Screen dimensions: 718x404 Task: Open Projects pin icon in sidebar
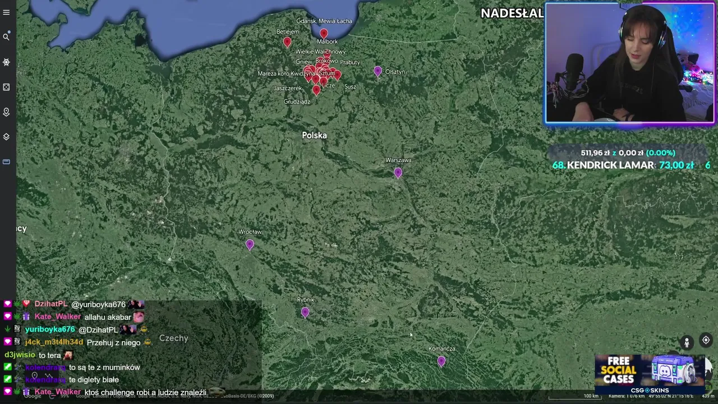6,112
